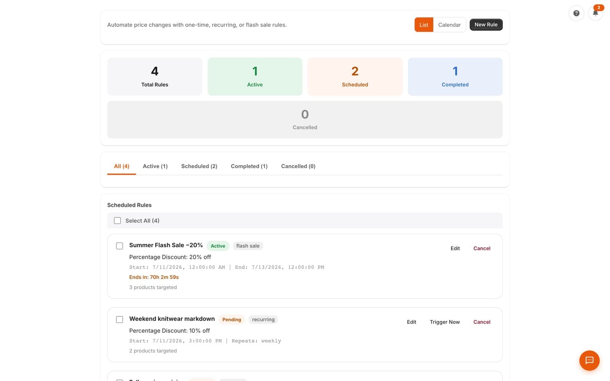Click the Summer Flash Sale −20% title
Image resolution: width=610 pixels, height=381 pixels.
(166, 245)
